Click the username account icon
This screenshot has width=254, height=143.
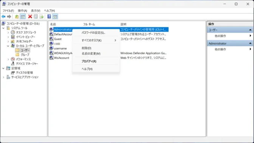pyautogui.click(x=51, y=48)
